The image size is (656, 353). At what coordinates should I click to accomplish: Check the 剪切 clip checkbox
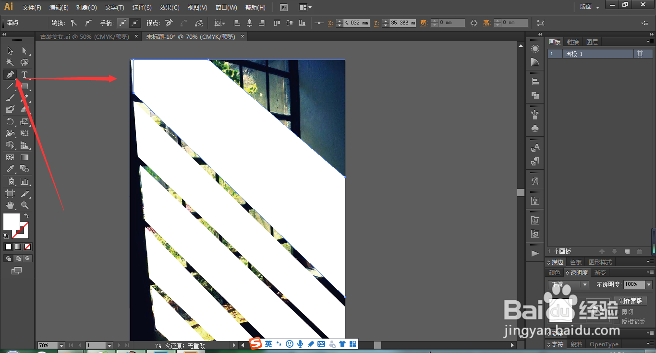617,312
